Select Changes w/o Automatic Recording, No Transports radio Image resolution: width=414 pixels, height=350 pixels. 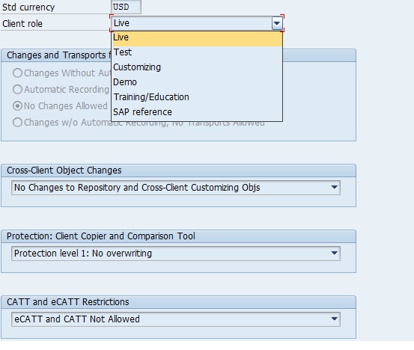pos(17,123)
